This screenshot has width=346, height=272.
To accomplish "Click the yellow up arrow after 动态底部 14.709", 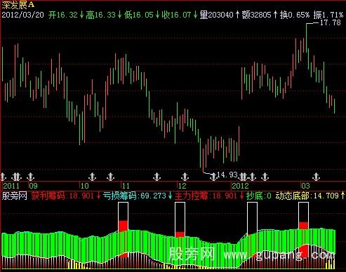I will pyautogui.click(x=342, y=196).
